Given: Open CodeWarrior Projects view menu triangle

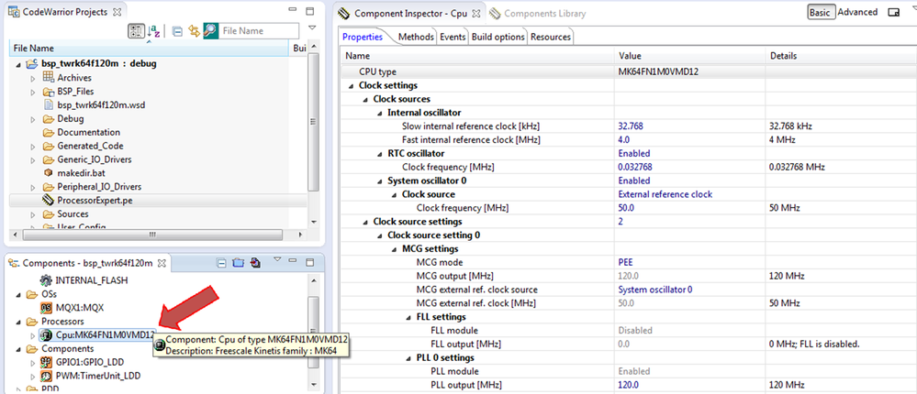Looking at the screenshot, I should [312, 27].
